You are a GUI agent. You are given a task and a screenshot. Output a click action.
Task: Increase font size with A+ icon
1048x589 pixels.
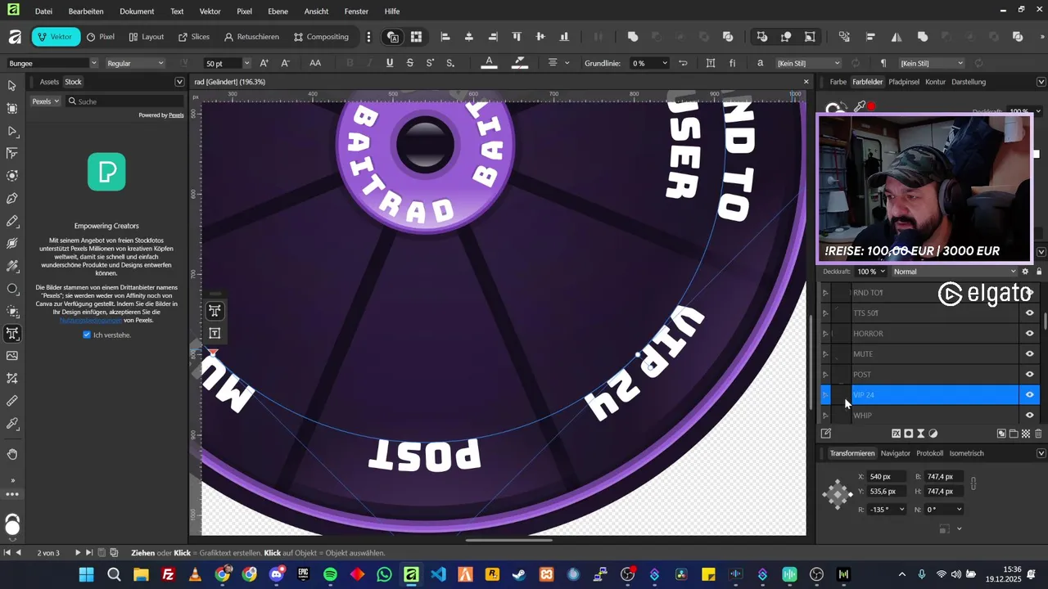point(264,63)
